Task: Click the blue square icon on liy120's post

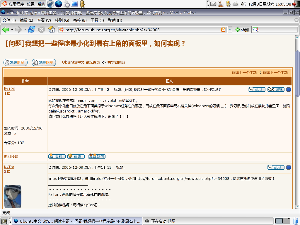Action: [x=289, y=89]
